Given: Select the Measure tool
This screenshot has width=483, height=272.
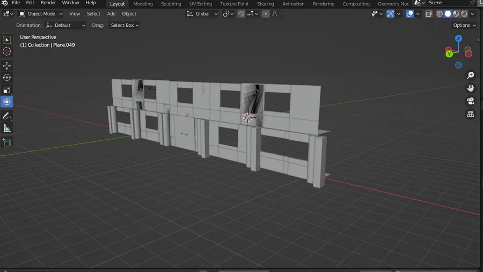Looking at the screenshot, I should click(7, 128).
